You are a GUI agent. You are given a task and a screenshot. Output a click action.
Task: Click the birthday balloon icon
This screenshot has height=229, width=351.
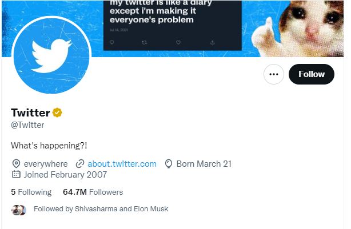[x=169, y=164]
